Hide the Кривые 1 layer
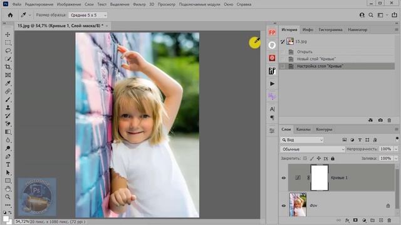 coord(284,177)
